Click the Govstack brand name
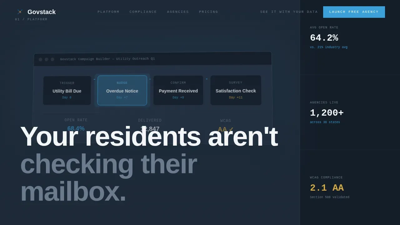Screen dimensions: 400x225 [42, 12]
